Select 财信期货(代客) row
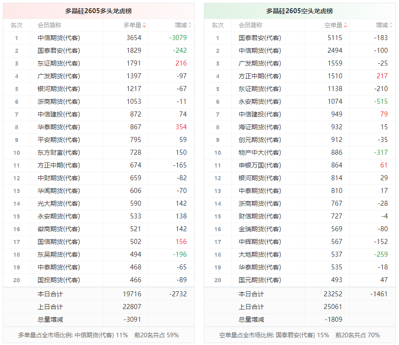399x345 pixels. click(x=300, y=216)
